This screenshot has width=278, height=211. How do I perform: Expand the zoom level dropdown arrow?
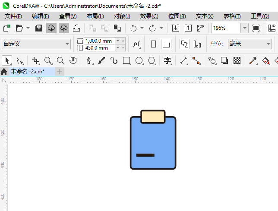[x=245, y=28]
